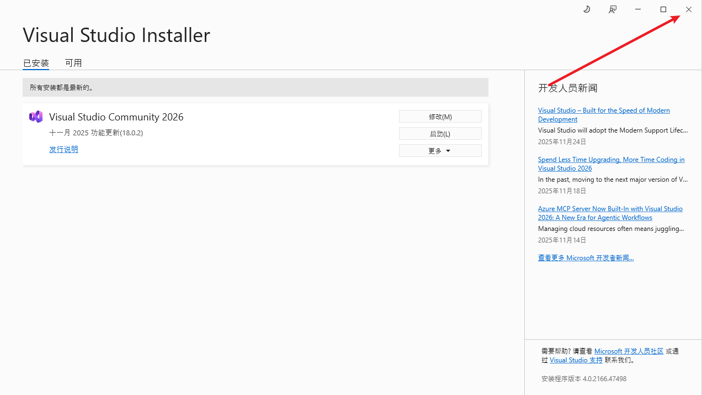This screenshot has height=395, width=702.
Task: Open the 发行说明 link
Action: 63,149
